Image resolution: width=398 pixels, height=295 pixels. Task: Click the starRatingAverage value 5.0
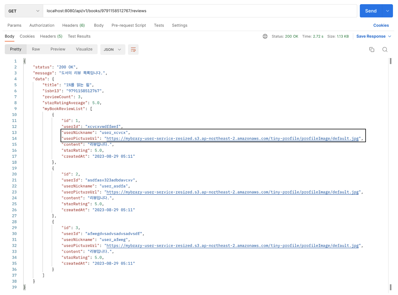pos(95,103)
